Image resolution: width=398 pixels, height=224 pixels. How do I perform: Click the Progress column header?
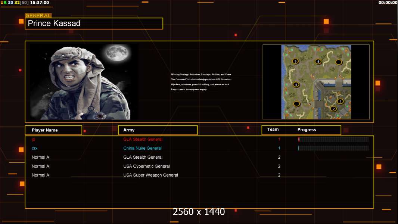[x=307, y=130]
